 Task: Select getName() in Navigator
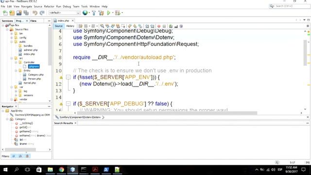pyautogui.click(x=25, y=131)
